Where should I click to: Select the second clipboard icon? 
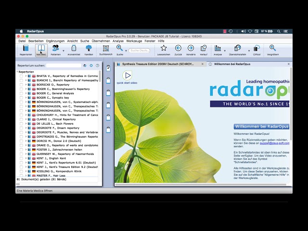point(108,80)
